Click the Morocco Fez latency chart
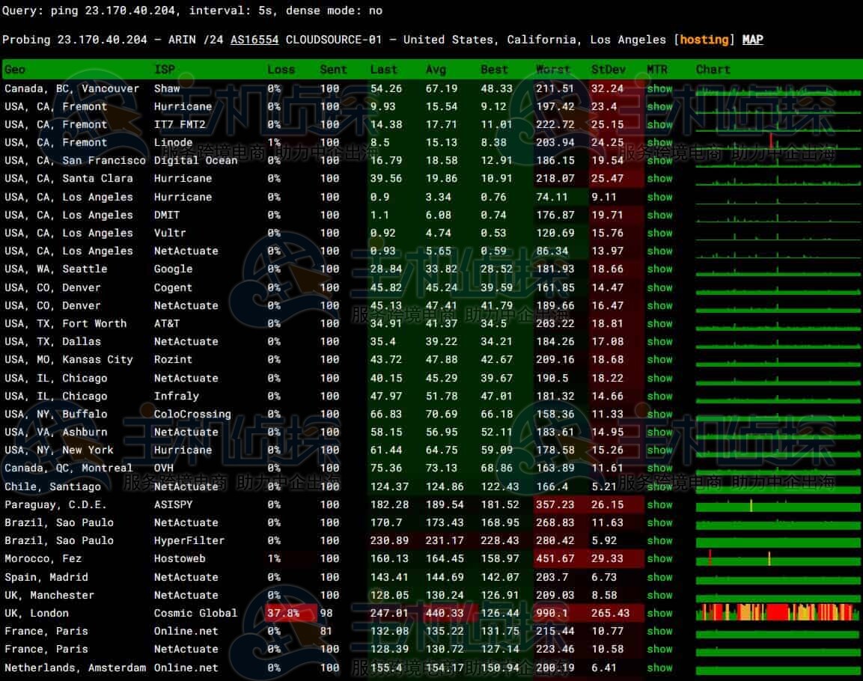 [777, 559]
